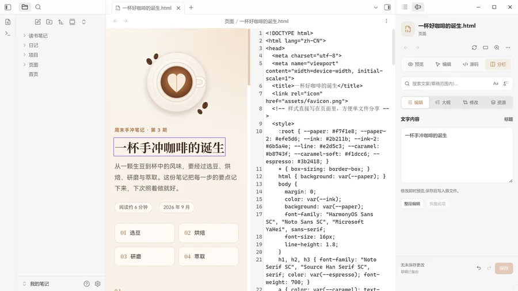Open the 编辑 sub-tab in panel
Screen dimensions: 518x291
tap(415, 102)
